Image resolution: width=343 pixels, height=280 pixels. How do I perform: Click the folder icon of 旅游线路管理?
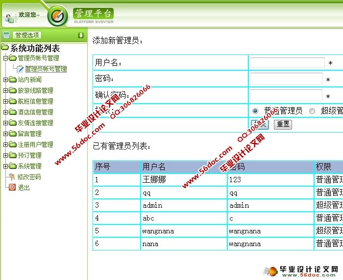[13, 90]
